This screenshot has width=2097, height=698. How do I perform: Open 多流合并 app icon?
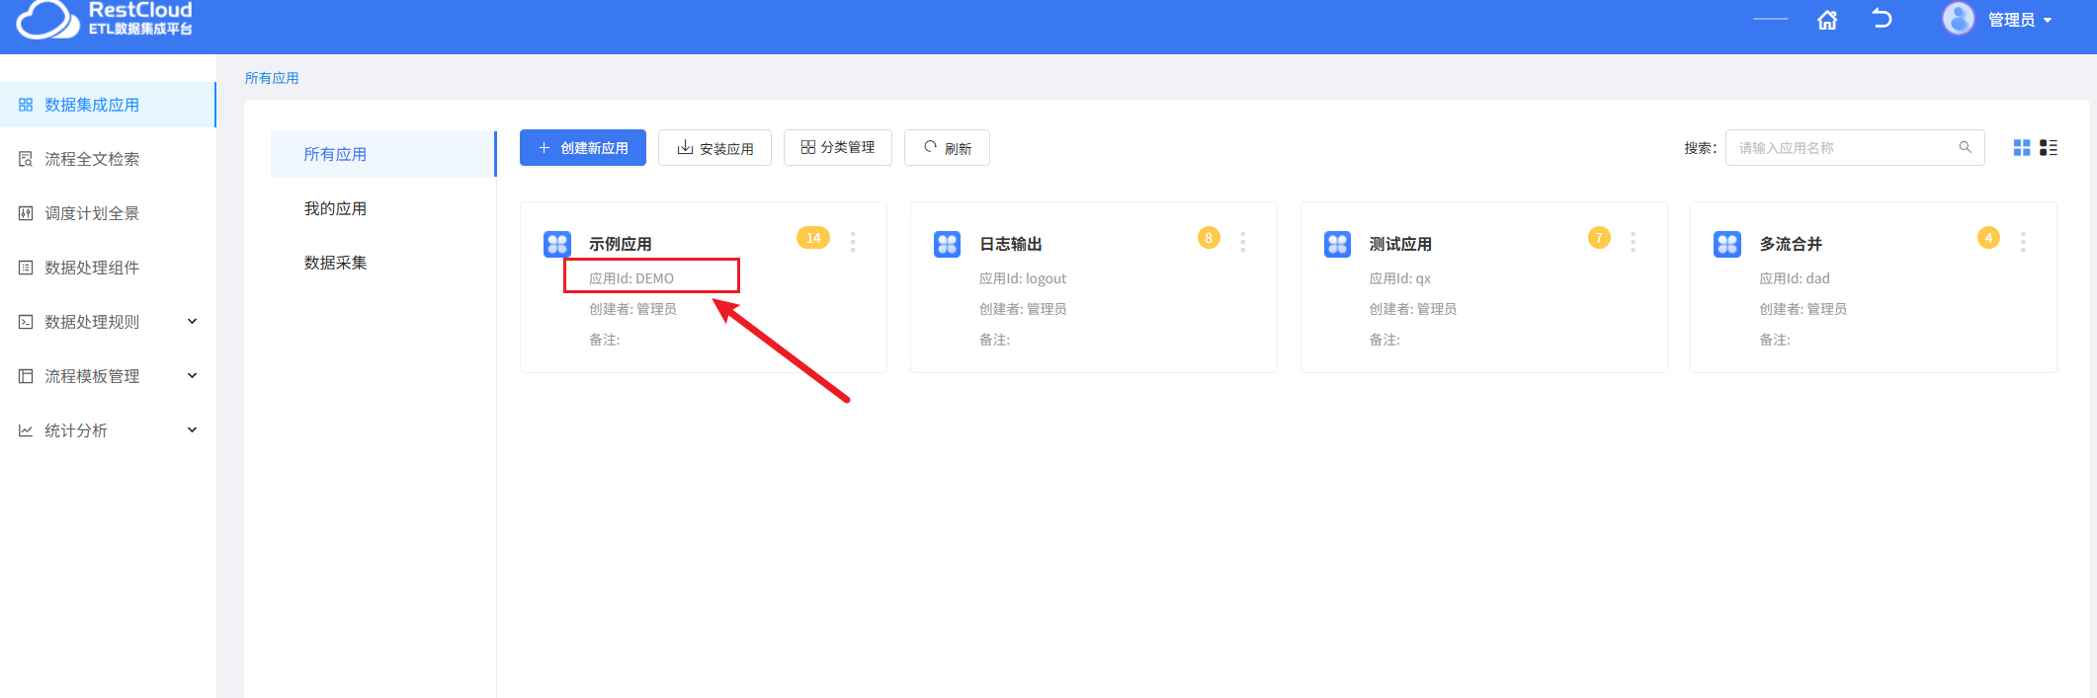(x=1727, y=244)
